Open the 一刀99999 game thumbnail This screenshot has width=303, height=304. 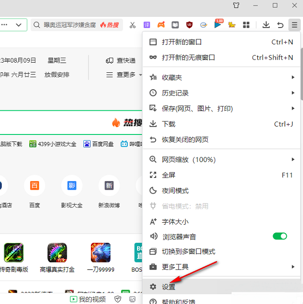click(x=101, y=253)
